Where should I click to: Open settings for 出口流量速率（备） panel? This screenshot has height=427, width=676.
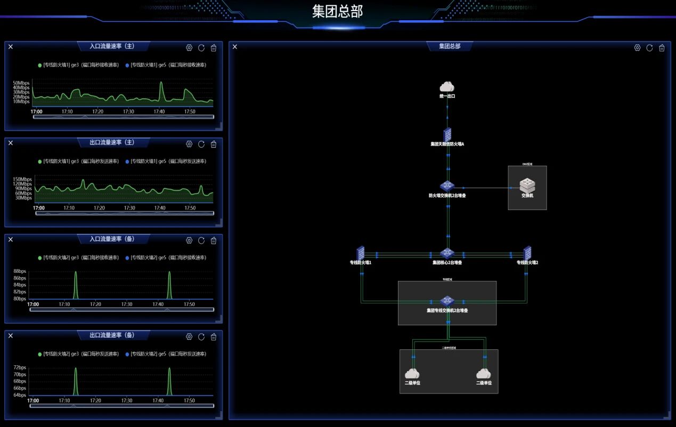pyautogui.click(x=189, y=337)
